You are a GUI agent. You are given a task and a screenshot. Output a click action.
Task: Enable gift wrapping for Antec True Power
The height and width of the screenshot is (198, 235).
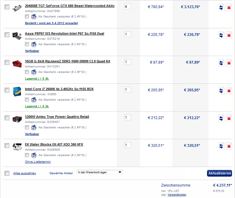click(27, 127)
